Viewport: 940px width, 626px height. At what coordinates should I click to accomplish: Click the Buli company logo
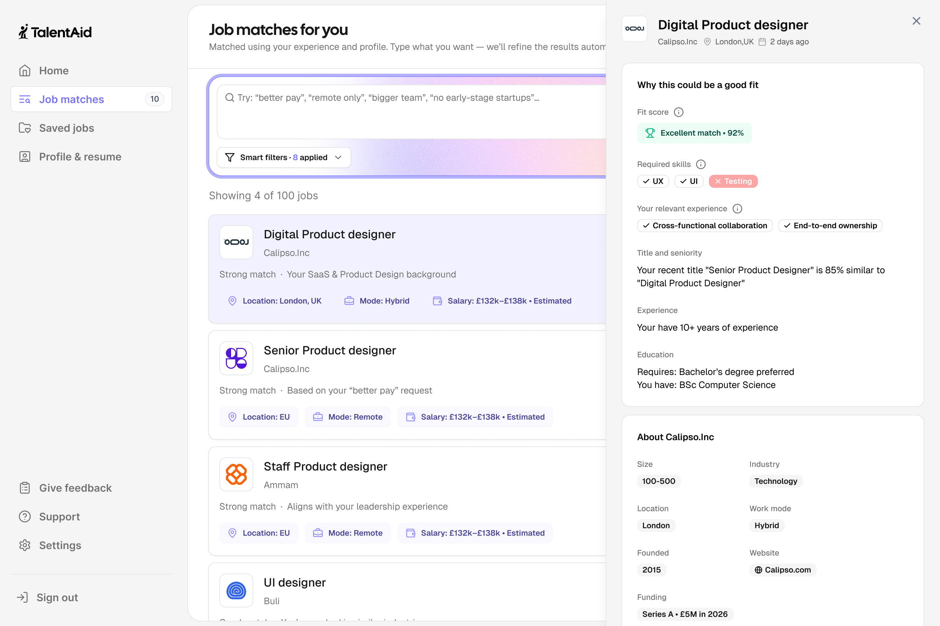[x=236, y=590]
